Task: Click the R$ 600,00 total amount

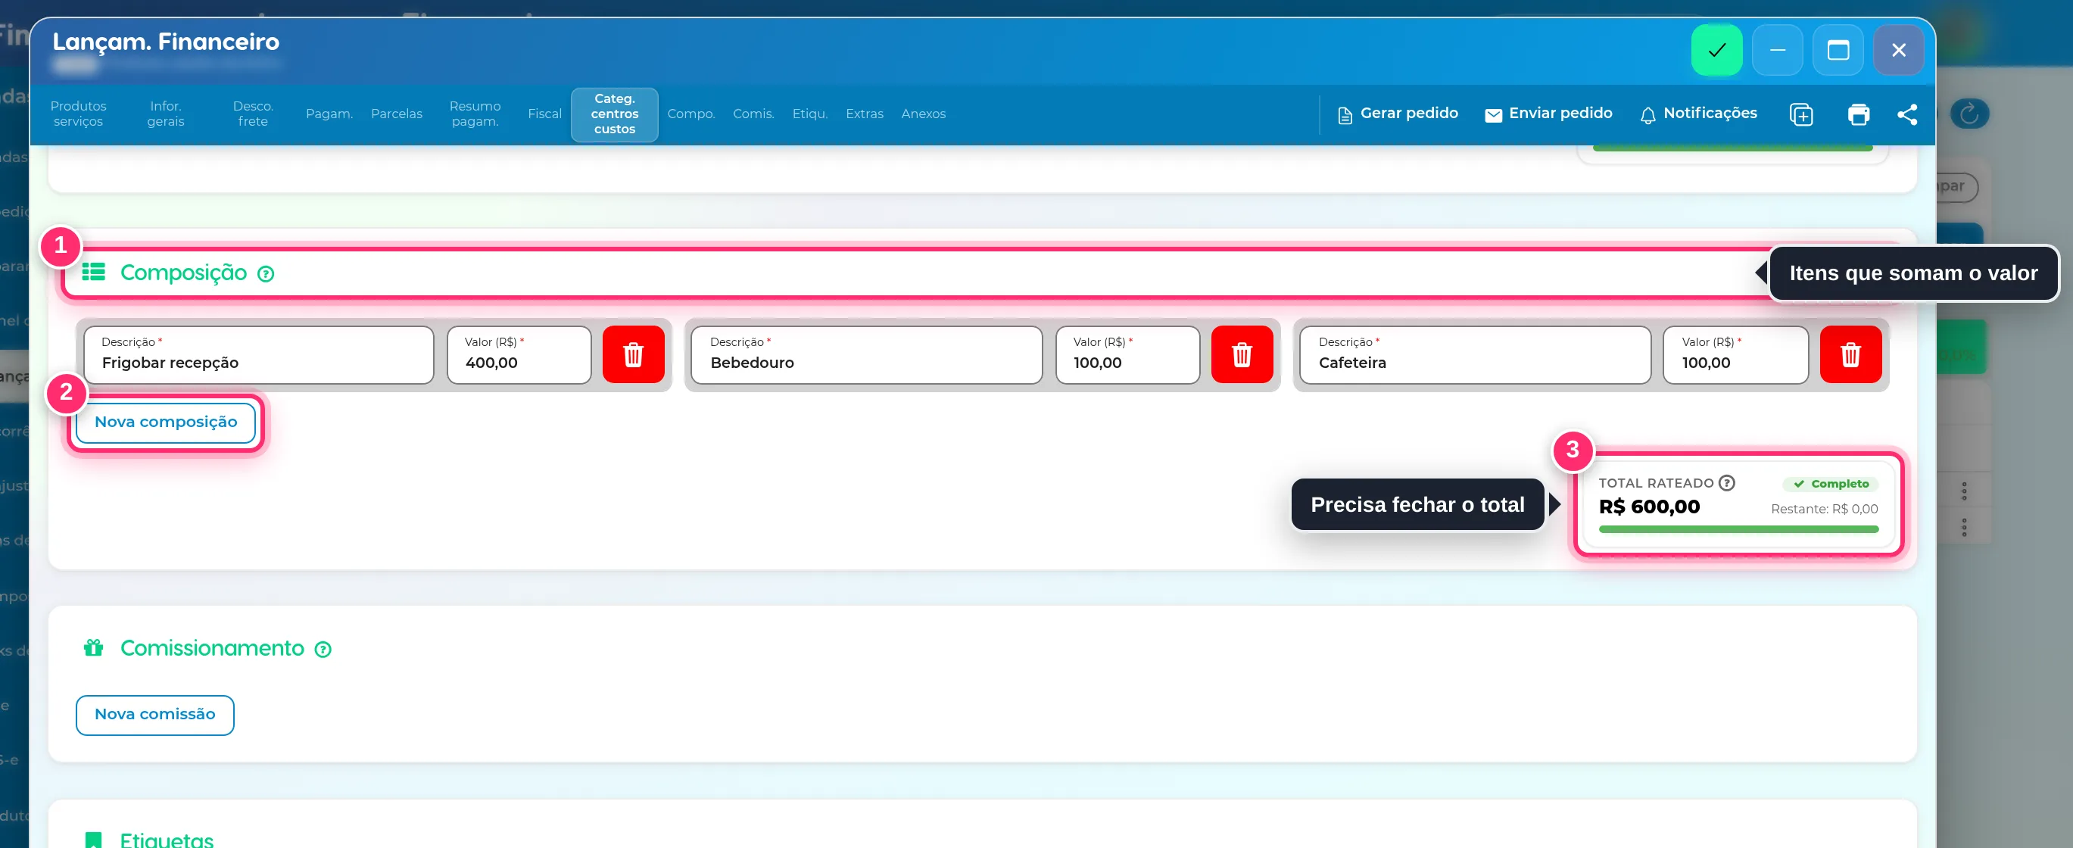Action: (1649, 507)
